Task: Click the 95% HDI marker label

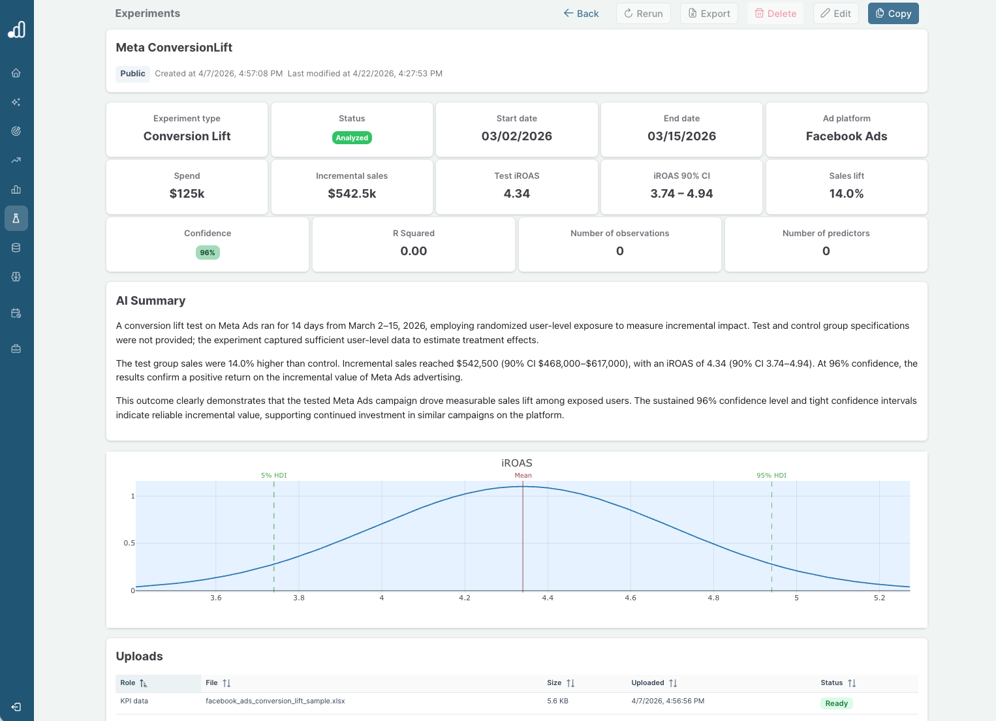Action: tap(771, 476)
